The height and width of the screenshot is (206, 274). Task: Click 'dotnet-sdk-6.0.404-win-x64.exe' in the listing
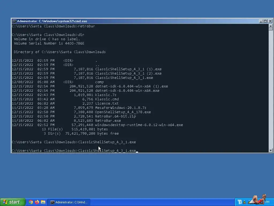tap(127, 91)
